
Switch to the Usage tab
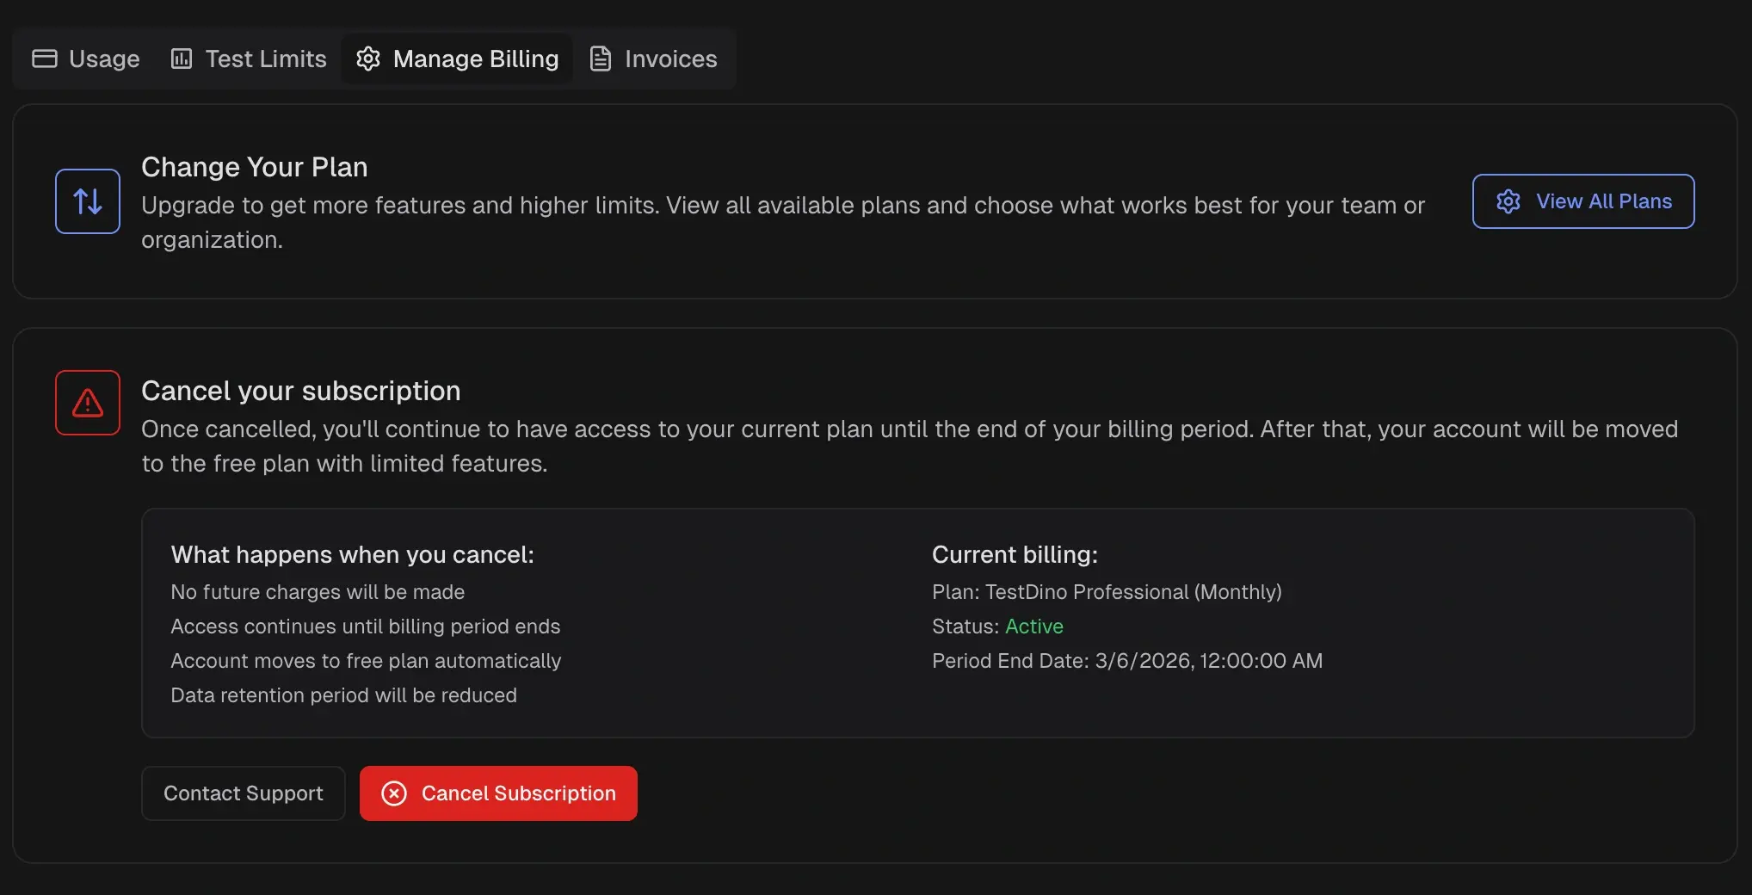(104, 59)
